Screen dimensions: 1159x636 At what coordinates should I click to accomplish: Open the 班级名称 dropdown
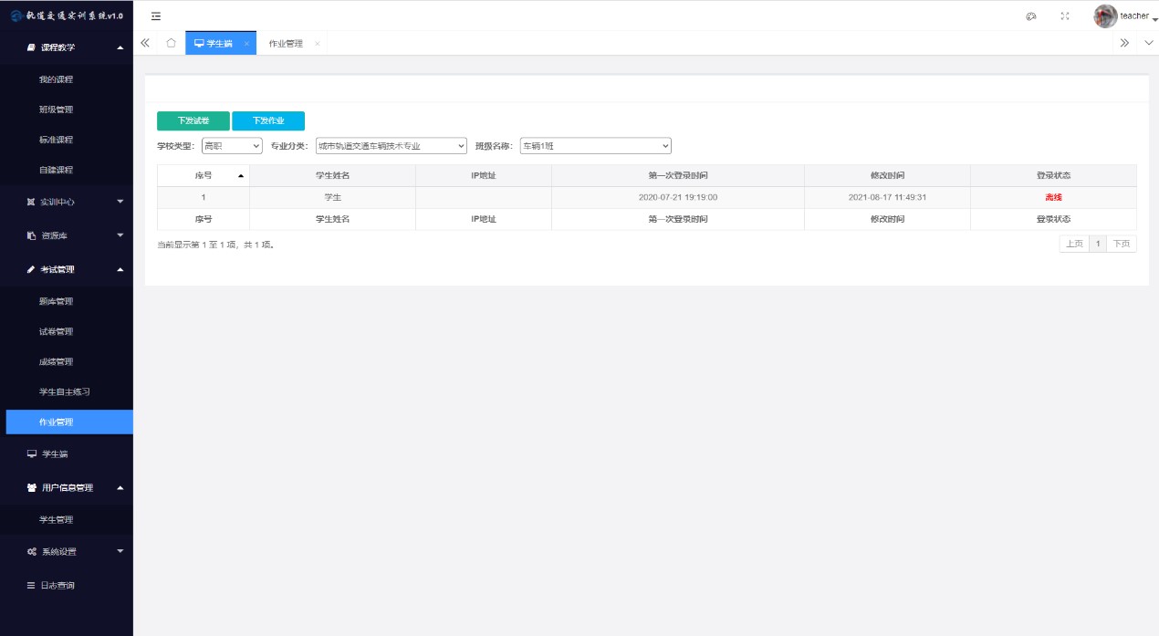595,146
